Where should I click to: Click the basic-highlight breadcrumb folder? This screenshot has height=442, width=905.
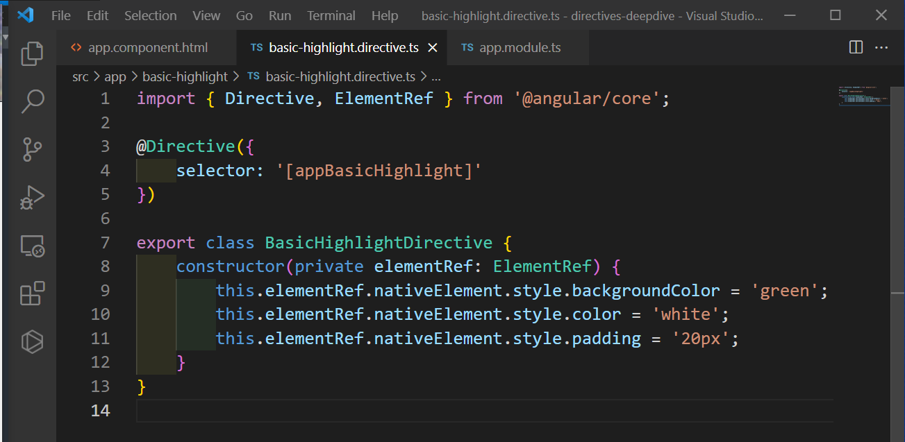click(x=185, y=76)
